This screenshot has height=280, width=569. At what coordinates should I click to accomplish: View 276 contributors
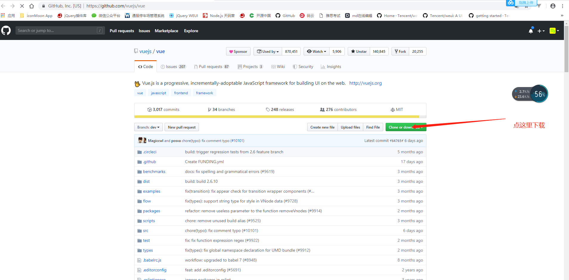pyautogui.click(x=338, y=109)
